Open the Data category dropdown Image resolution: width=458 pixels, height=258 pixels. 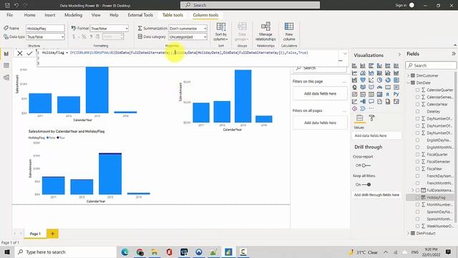coord(187,37)
